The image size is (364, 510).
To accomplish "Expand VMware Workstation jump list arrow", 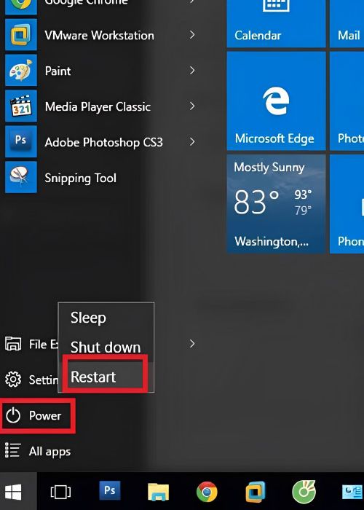I will click(192, 35).
